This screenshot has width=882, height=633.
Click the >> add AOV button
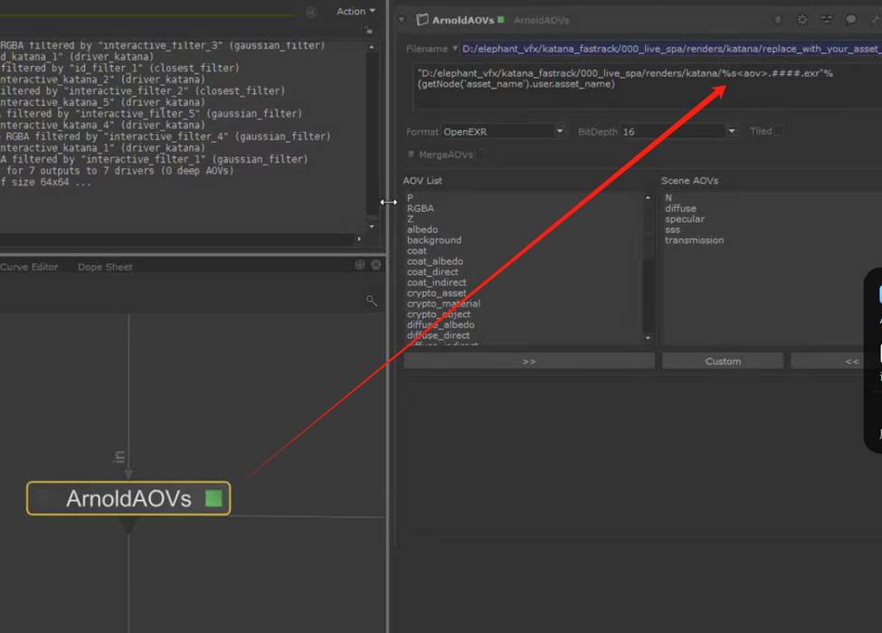tap(528, 361)
